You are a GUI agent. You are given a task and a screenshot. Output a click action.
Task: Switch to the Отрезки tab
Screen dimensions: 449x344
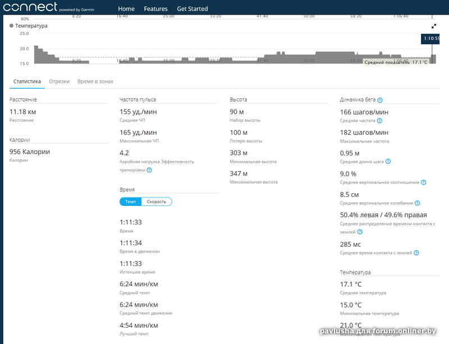point(59,81)
